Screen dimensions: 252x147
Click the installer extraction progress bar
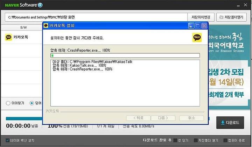click(125, 56)
